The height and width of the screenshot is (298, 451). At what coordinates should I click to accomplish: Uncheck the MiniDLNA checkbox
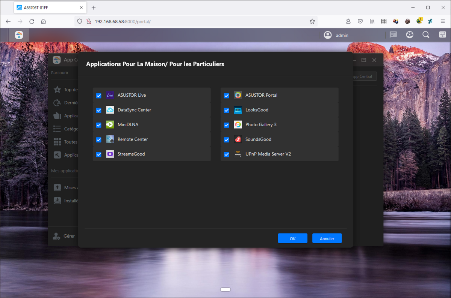click(99, 125)
